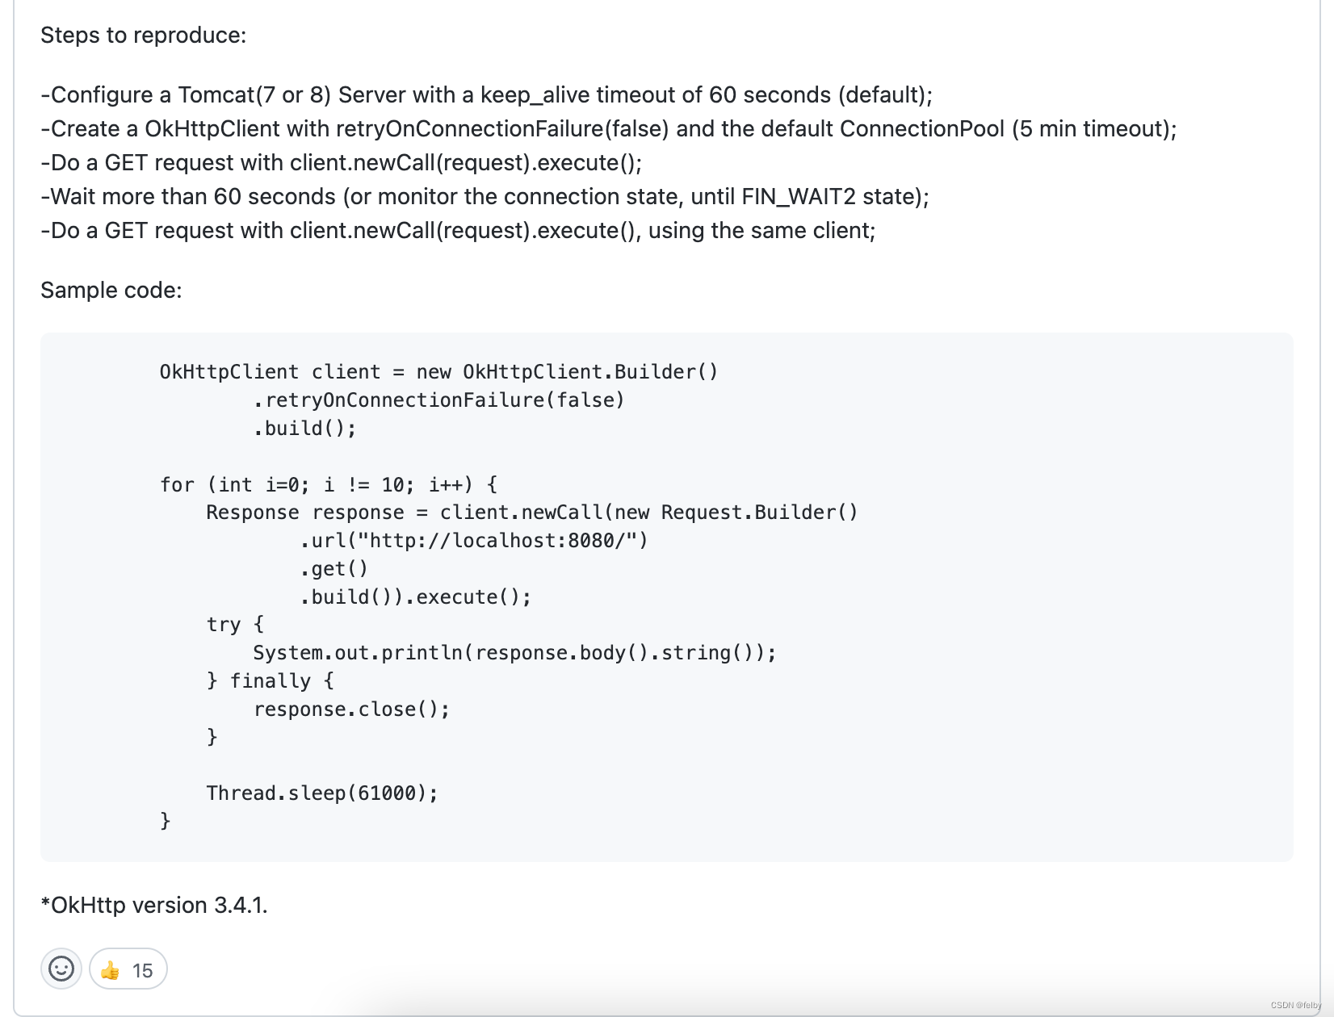1334x1017 pixels.
Task: Click the 'response.close();' code line
Action: (351, 709)
